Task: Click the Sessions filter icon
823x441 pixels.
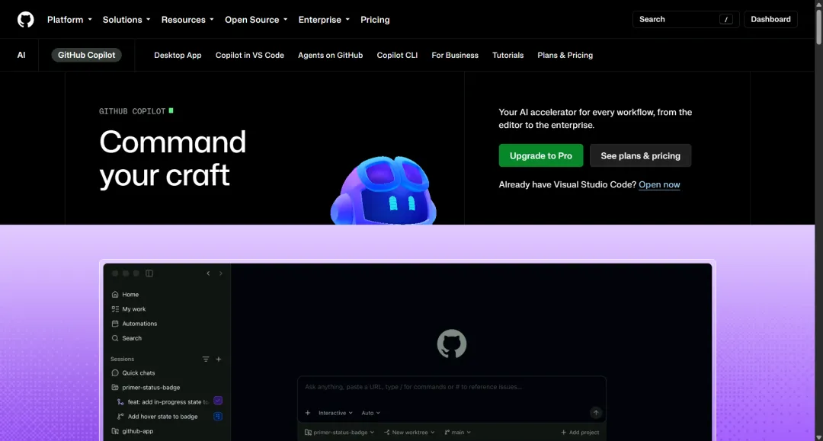Action: pyautogui.click(x=206, y=360)
